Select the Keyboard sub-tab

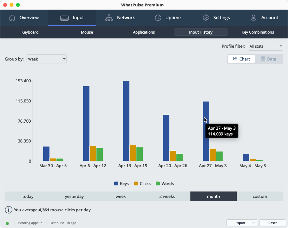[x=30, y=32]
